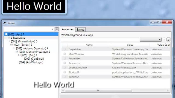Viewport: 175px width, 98px height.
Task: Collapse the [002] (Border) node
Action: (x=11, y=45)
